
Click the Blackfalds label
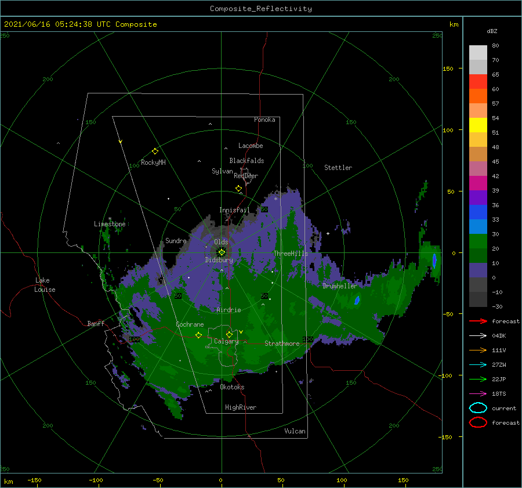[246, 161]
